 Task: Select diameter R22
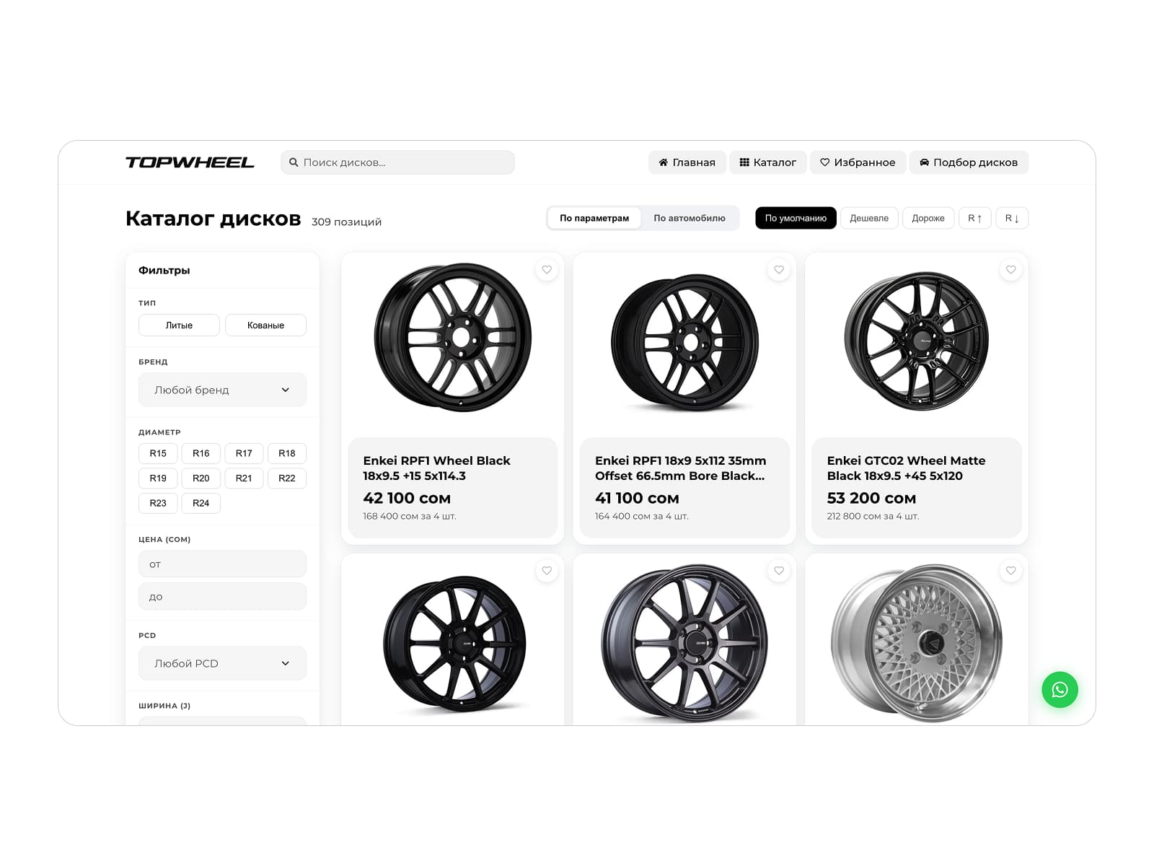(x=287, y=478)
